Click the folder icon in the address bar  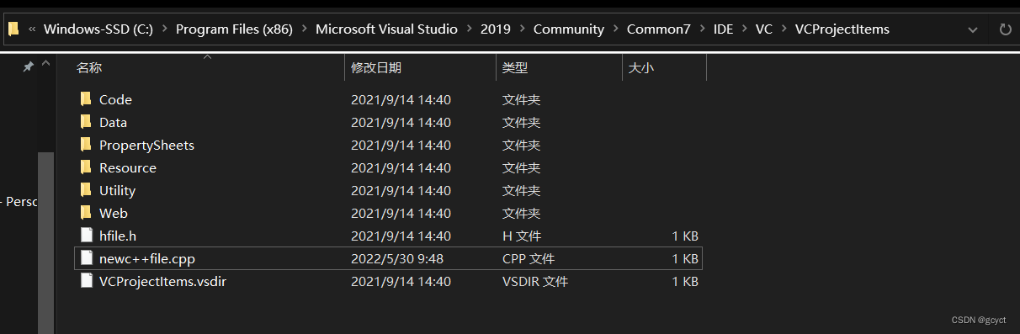coord(13,29)
